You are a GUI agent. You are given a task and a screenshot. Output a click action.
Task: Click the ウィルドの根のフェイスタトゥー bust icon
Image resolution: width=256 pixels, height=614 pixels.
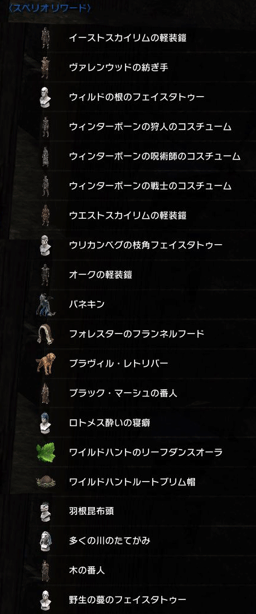(x=45, y=97)
